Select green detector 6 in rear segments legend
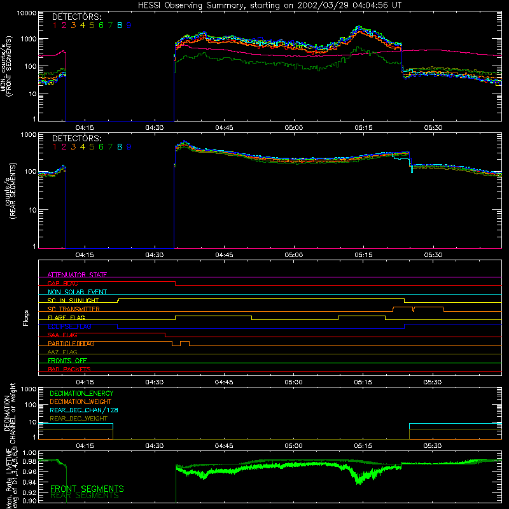Viewport: 509px width, 509px height. point(101,147)
